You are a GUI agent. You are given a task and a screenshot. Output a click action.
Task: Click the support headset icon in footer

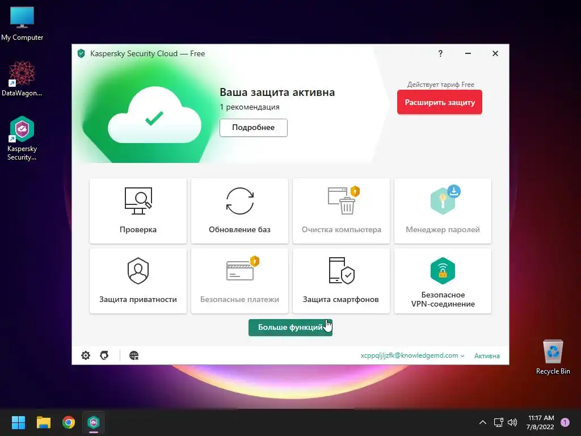click(104, 355)
